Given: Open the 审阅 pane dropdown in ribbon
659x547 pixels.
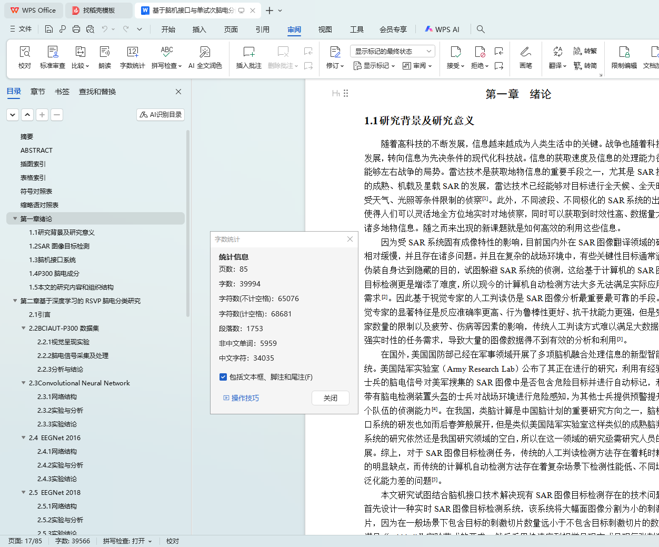Looking at the screenshot, I should coord(417,66).
